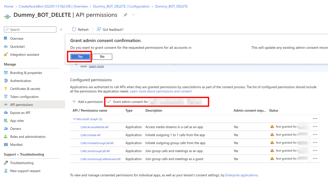
Task: Click the Add a permission plus icon
Action: pyautogui.click(x=74, y=102)
